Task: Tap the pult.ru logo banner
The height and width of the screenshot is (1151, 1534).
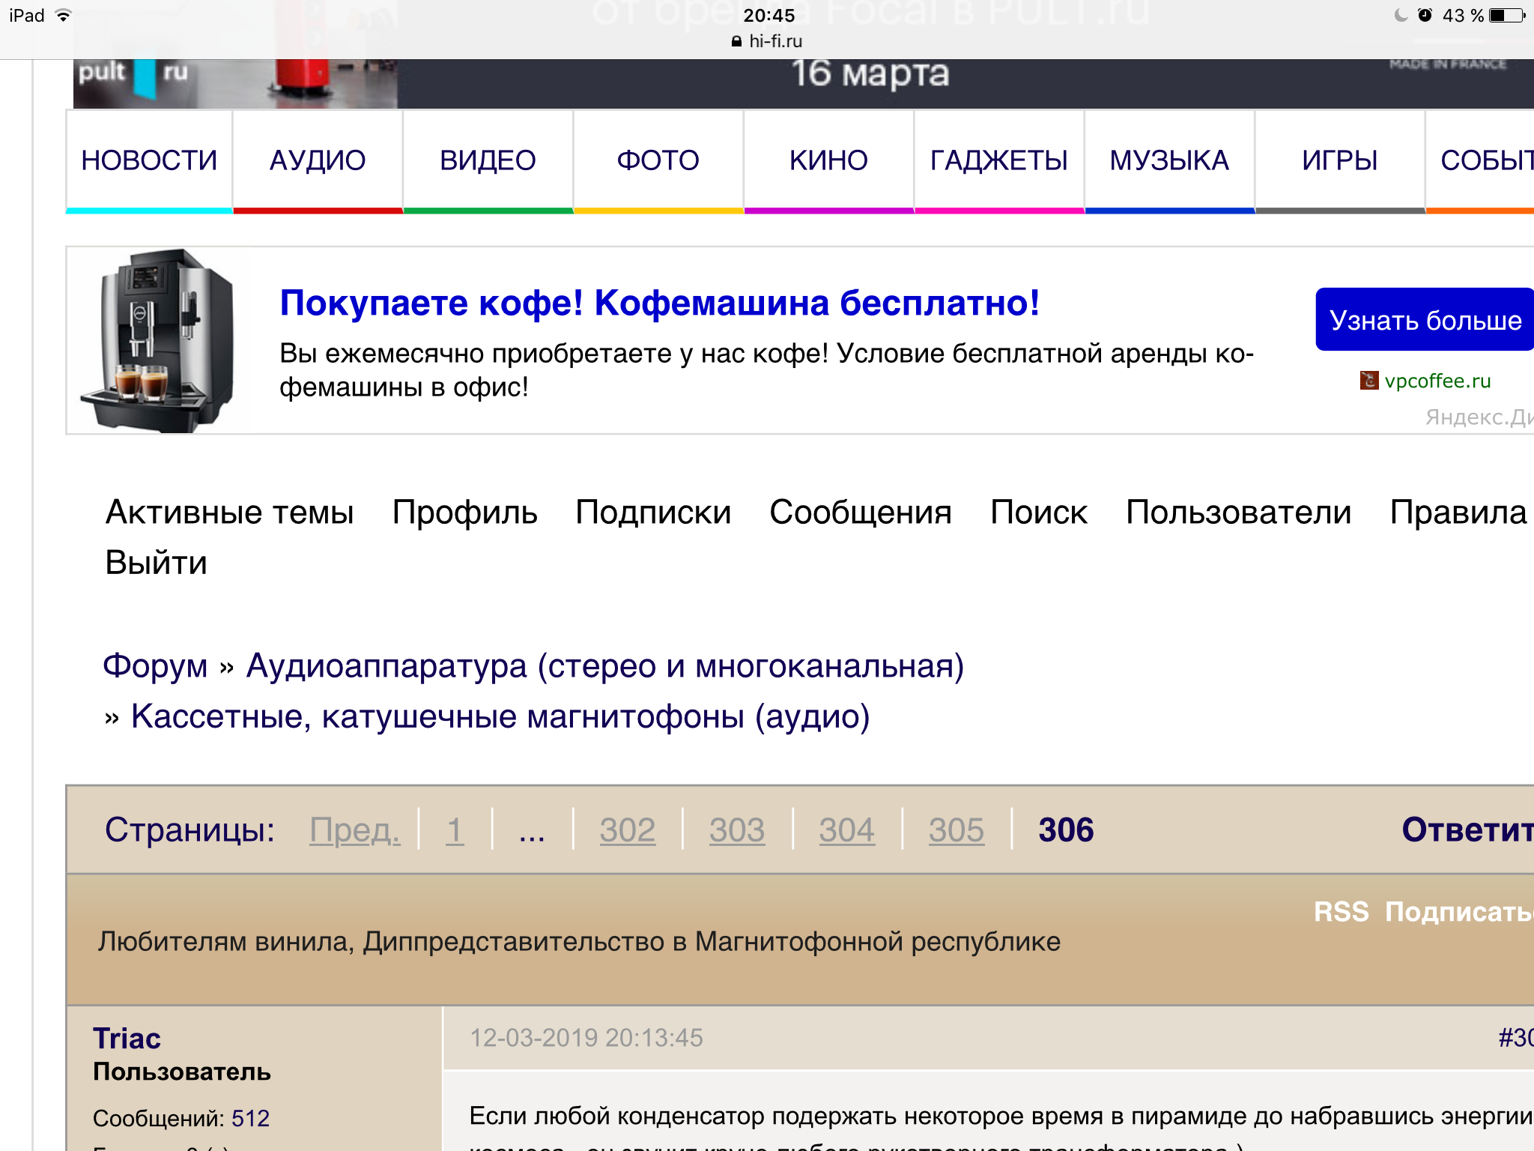Action: [135, 75]
